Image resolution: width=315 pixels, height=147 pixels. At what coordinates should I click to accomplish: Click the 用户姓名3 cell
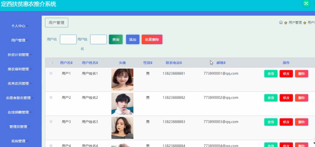tap(90, 122)
